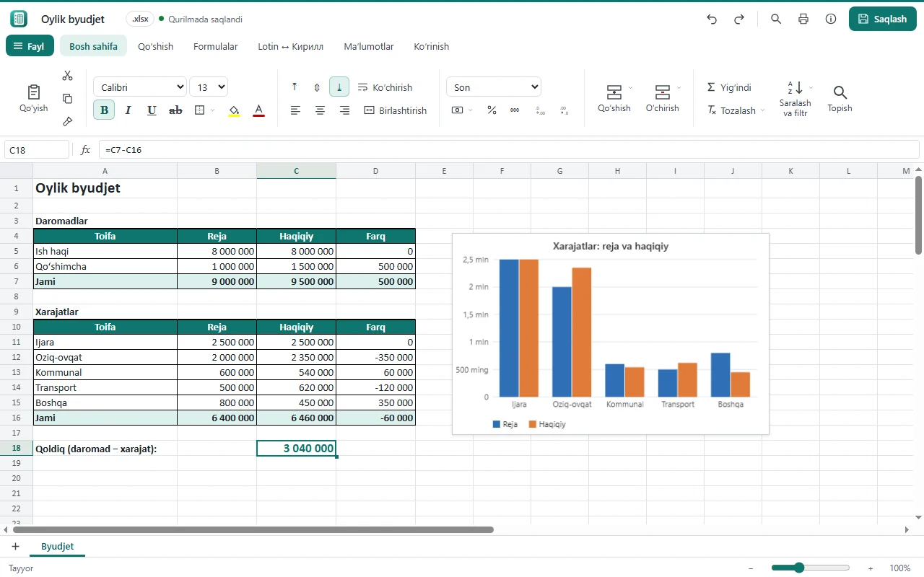The image size is (924, 577).
Task: Click the print icon
Action: coord(803,19)
